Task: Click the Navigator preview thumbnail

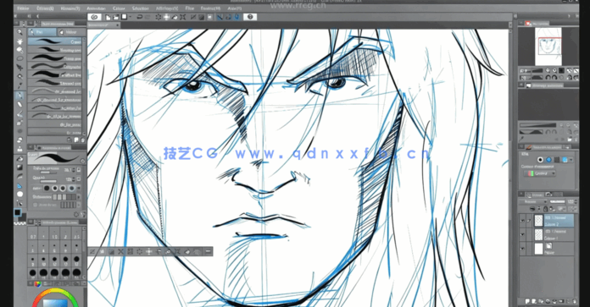Action: pyautogui.click(x=548, y=47)
